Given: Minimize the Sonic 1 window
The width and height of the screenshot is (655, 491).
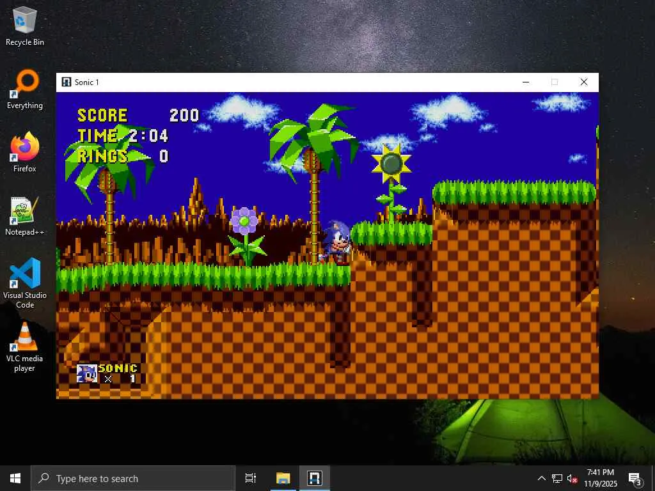Looking at the screenshot, I should tap(526, 82).
